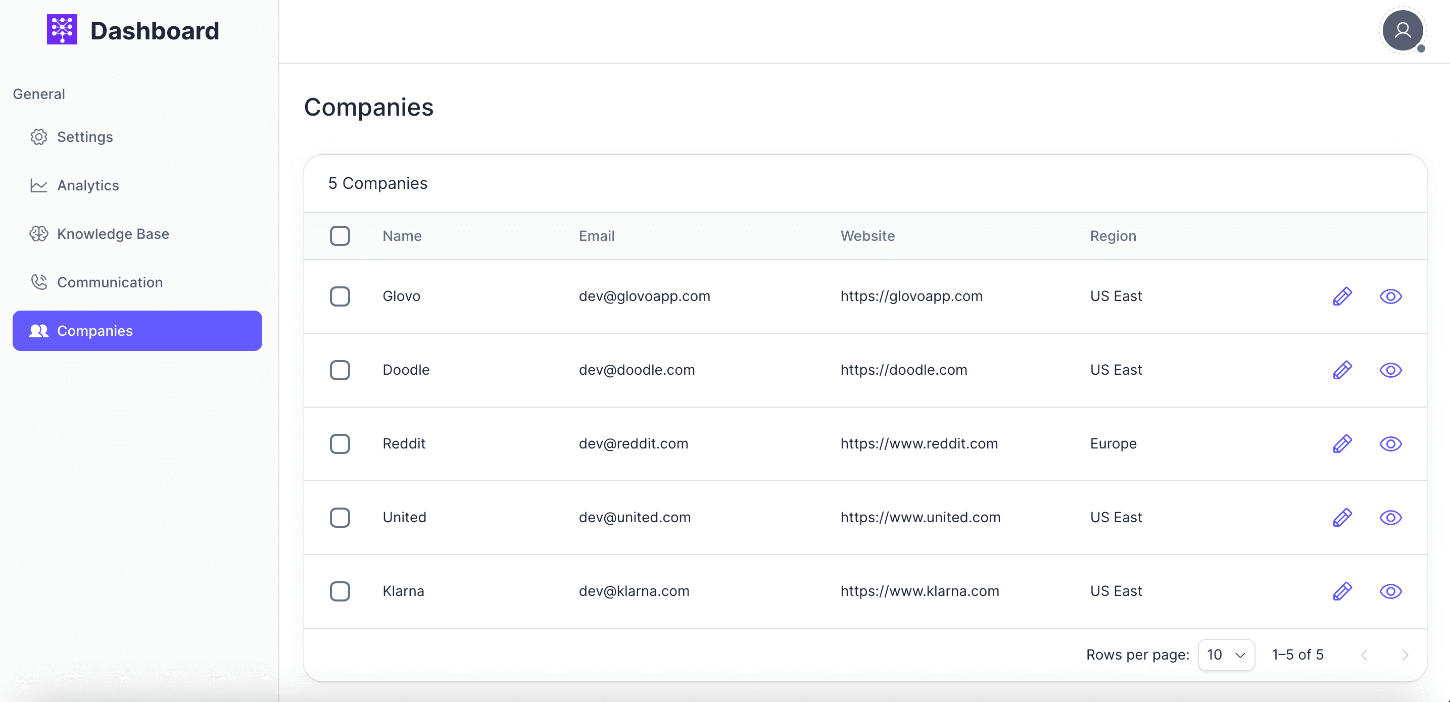Open Knowledge Base in the sidebar menu
This screenshot has height=702, width=1450.
[137, 233]
